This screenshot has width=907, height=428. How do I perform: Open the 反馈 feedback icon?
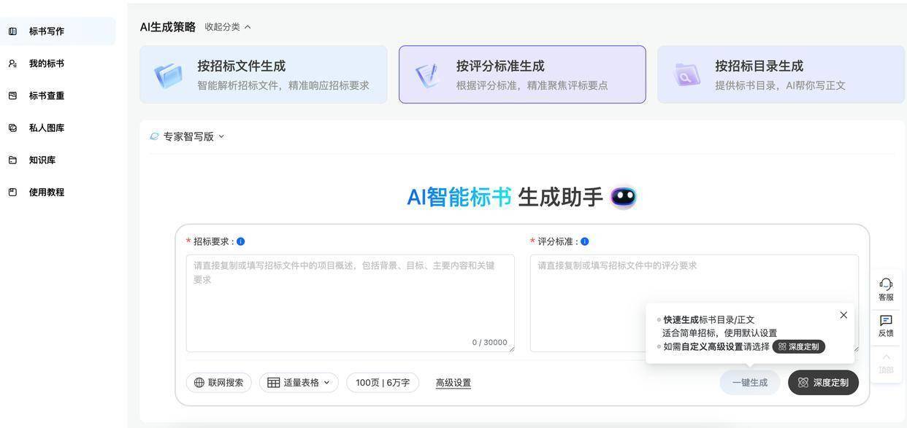point(886,322)
